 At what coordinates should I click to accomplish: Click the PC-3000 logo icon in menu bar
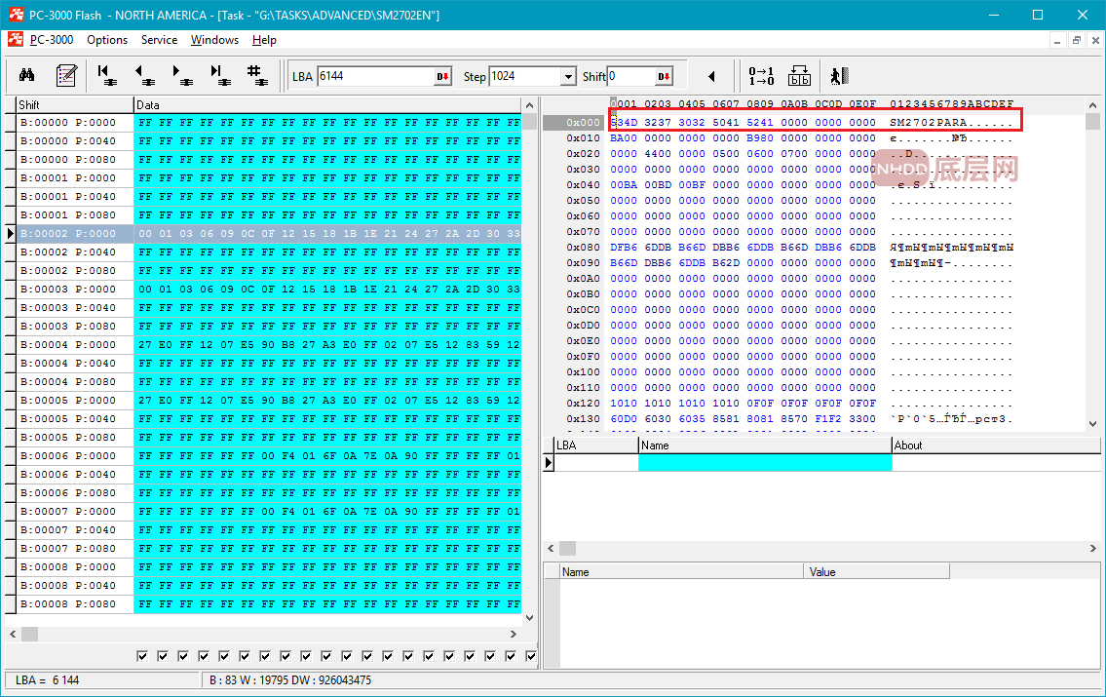[16, 40]
